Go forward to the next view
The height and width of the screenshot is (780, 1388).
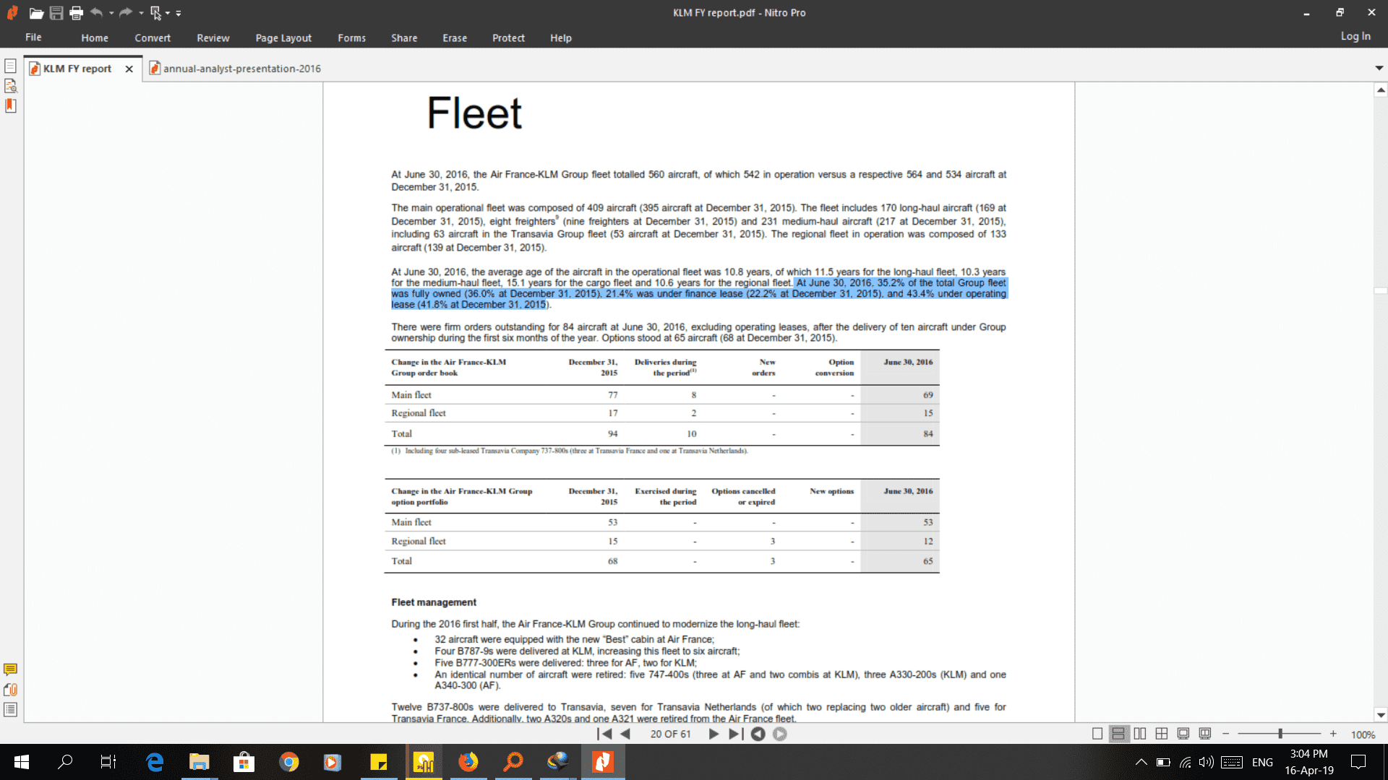tap(780, 734)
